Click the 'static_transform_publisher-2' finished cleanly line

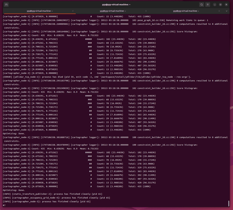pos(52,194)
